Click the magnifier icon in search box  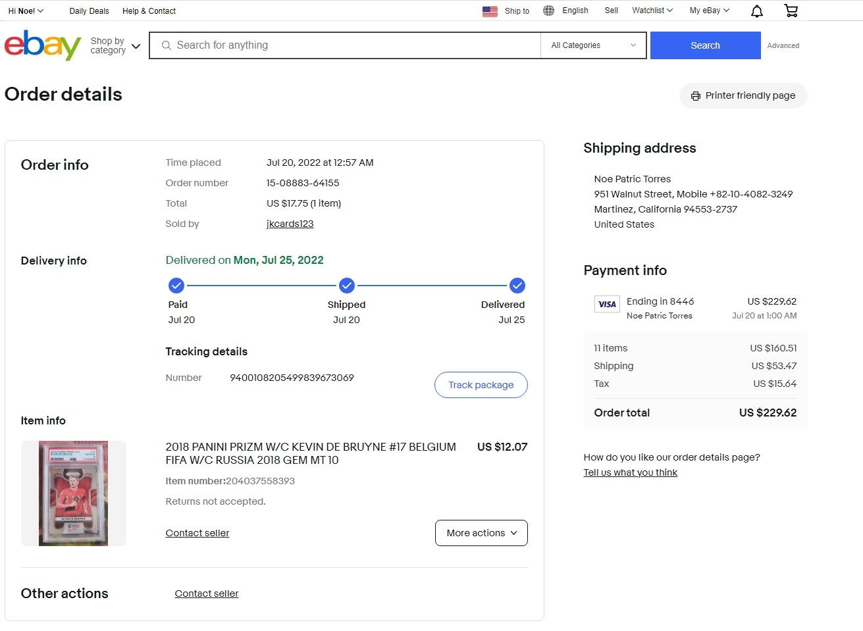(x=167, y=45)
